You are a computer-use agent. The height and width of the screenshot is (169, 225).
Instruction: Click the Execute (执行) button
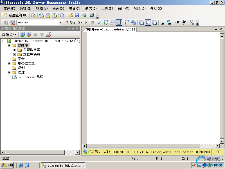pyautogui.click(x=74, y=23)
